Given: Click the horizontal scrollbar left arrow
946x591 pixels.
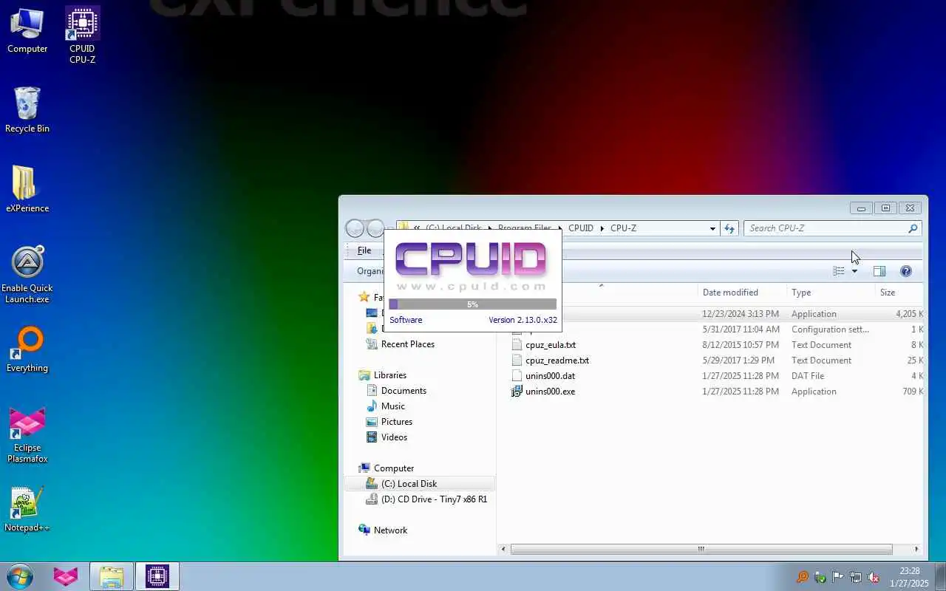Looking at the screenshot, I should click(x=503, y=550).
